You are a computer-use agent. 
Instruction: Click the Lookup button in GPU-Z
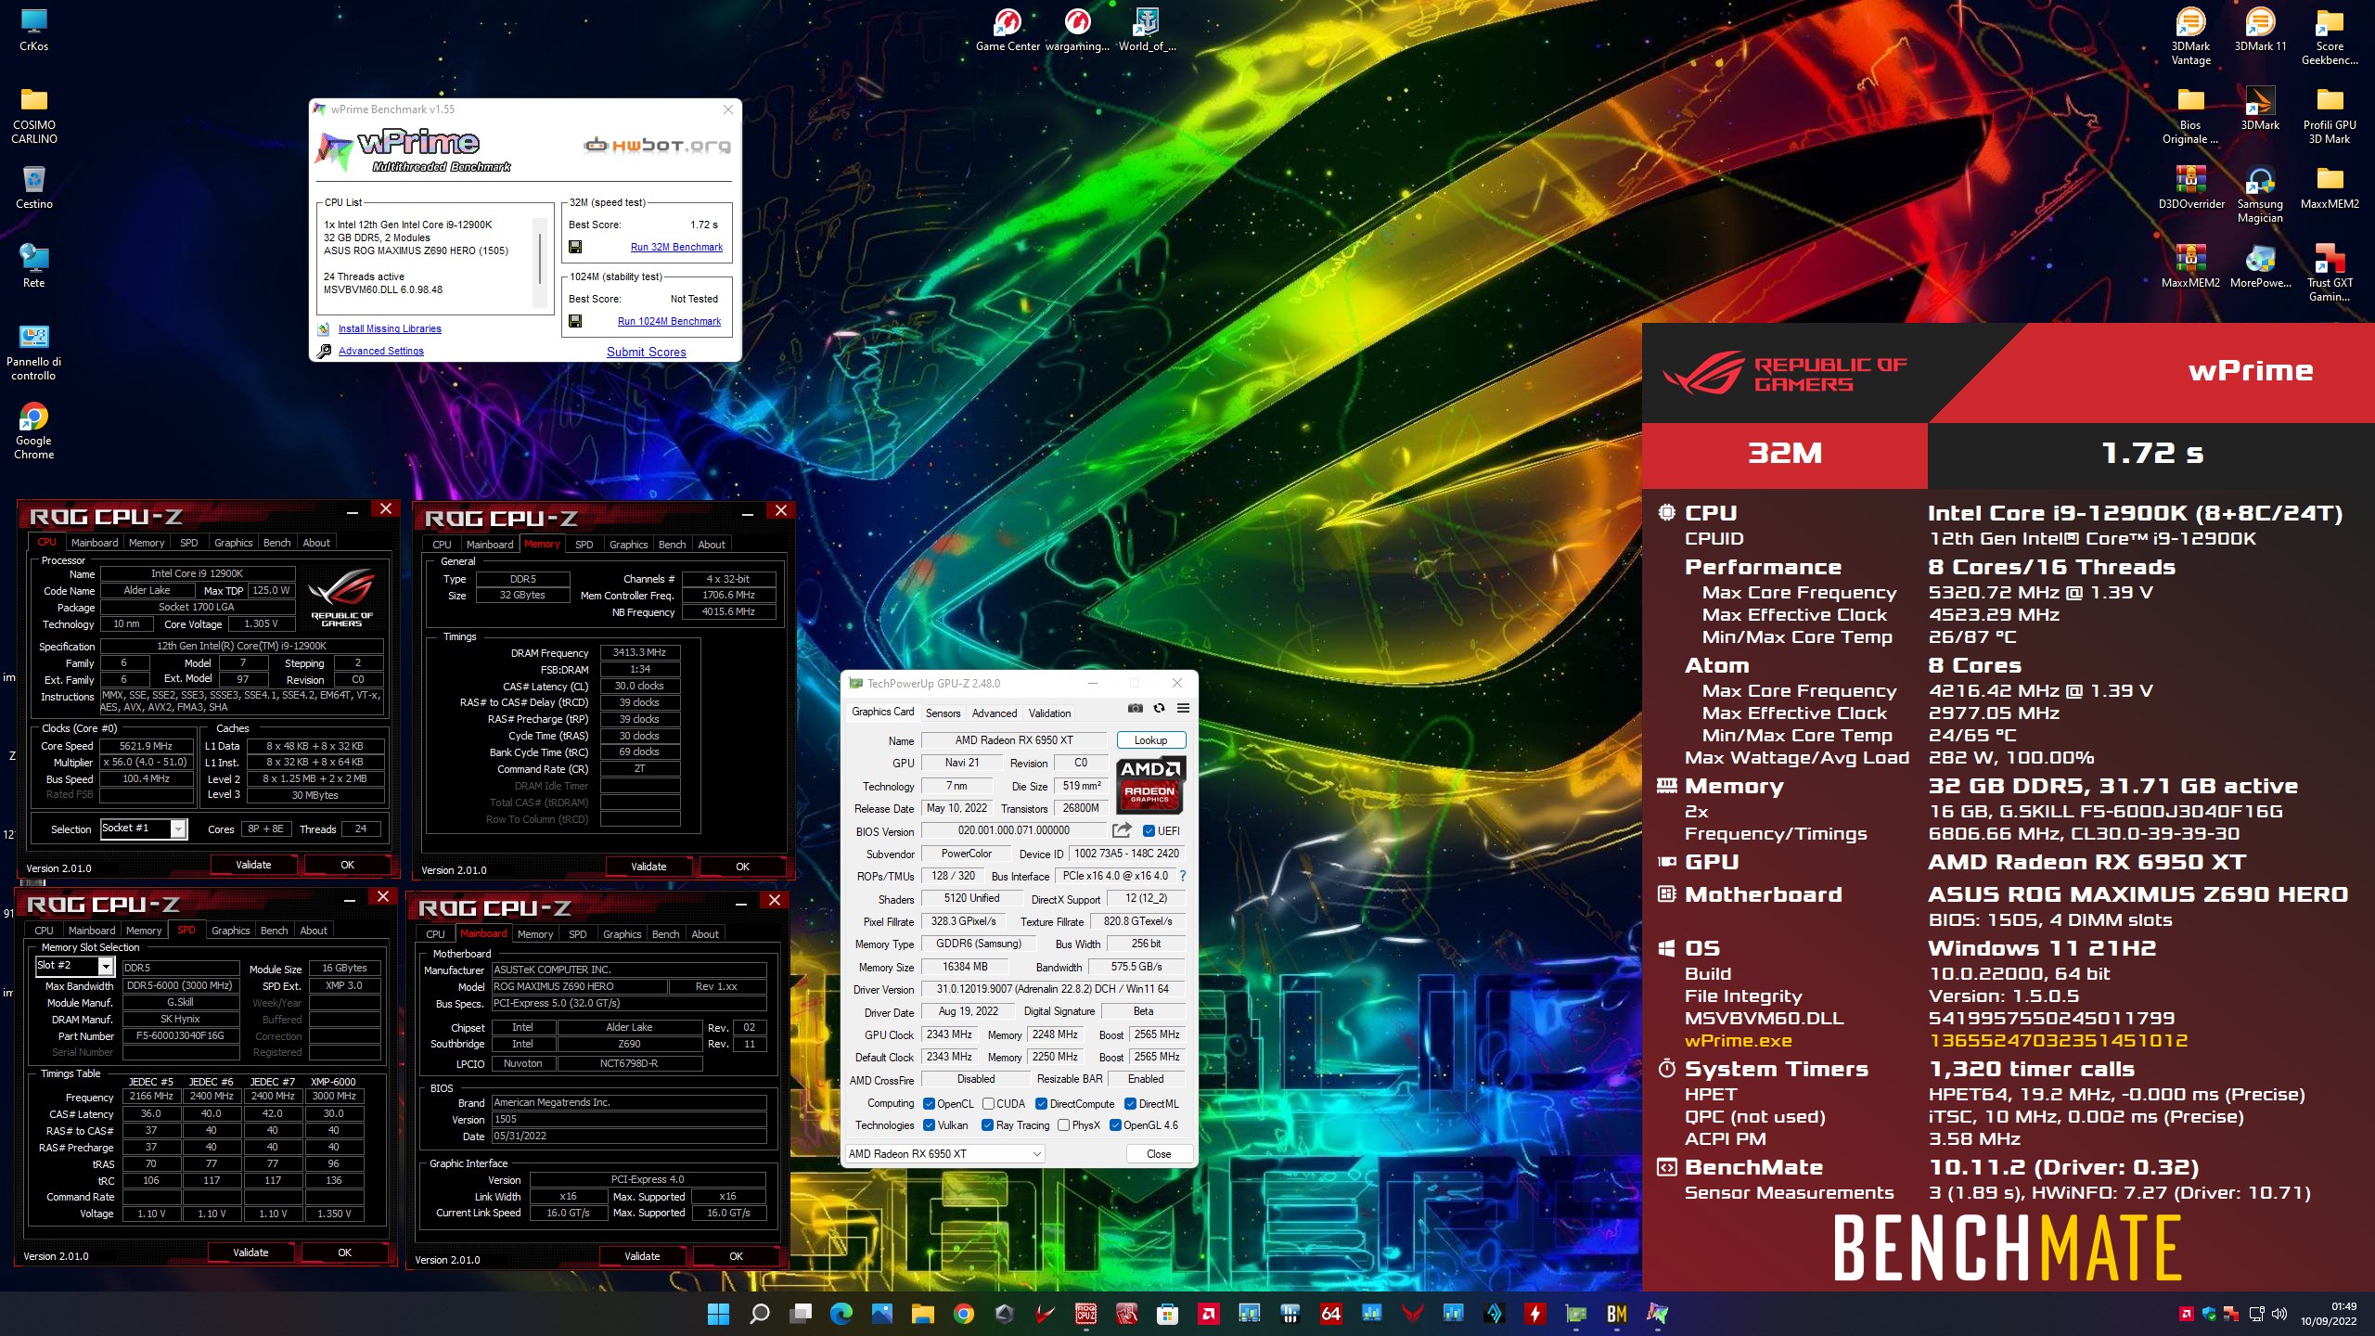[x=1150, y=740]
